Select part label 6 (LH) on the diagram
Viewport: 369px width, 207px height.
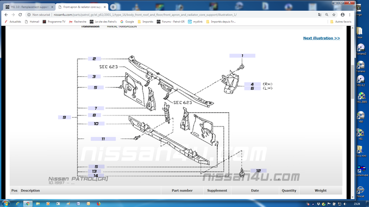(252, 88)
